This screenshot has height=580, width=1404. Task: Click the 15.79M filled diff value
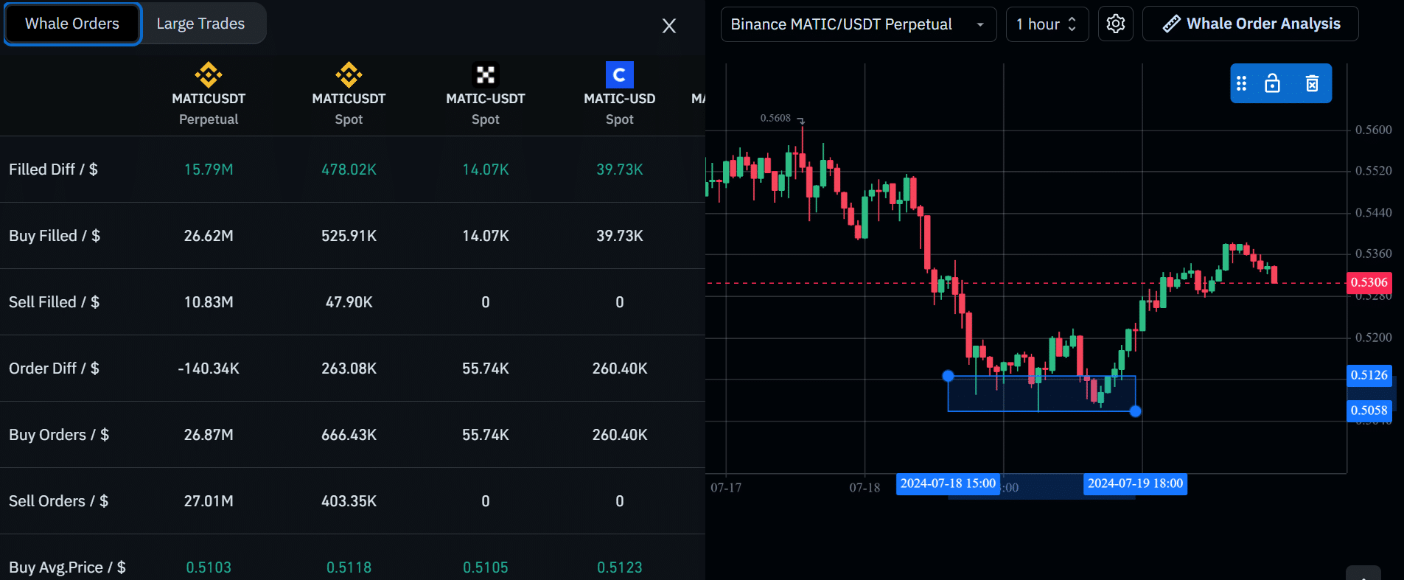[209, 170]
